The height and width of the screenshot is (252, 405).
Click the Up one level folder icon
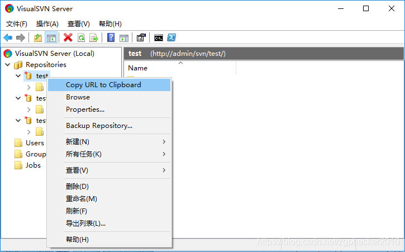38,38
